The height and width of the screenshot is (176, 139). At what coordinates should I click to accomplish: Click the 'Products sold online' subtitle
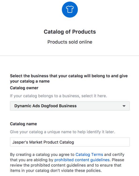[70, 42]
